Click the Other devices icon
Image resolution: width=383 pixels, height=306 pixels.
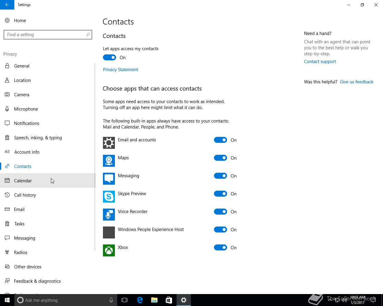[x=7, y=267]
